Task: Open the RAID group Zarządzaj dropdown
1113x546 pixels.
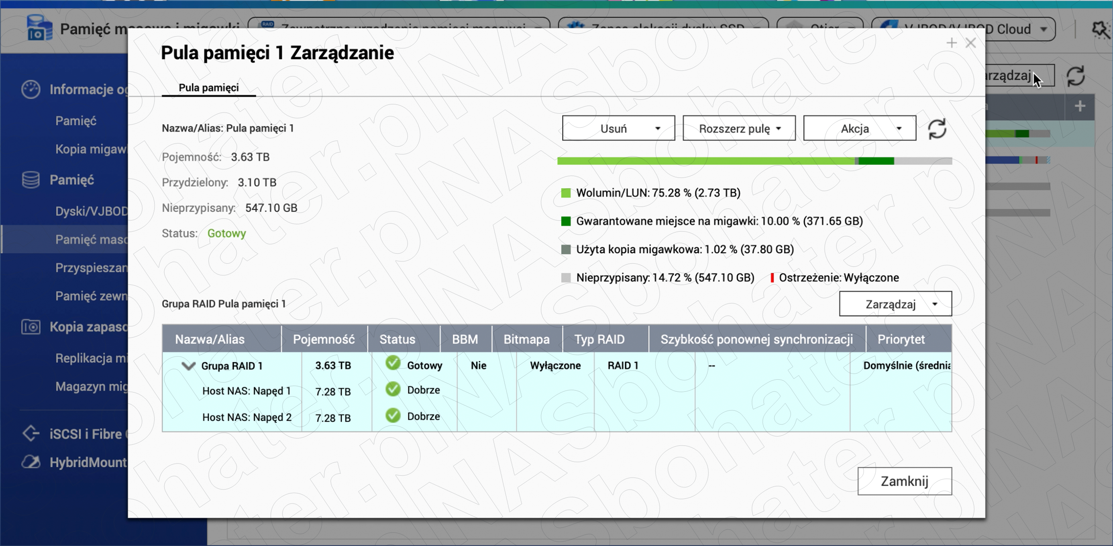Action: pyautogui.click(x=895, y=304)
